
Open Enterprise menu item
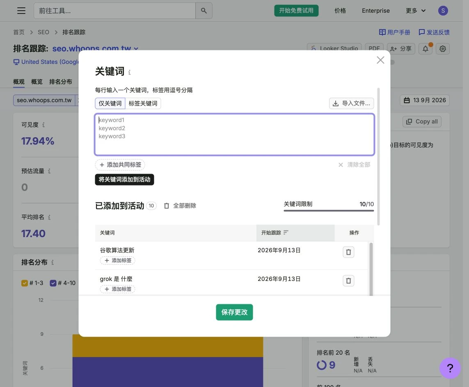point(376,11)
